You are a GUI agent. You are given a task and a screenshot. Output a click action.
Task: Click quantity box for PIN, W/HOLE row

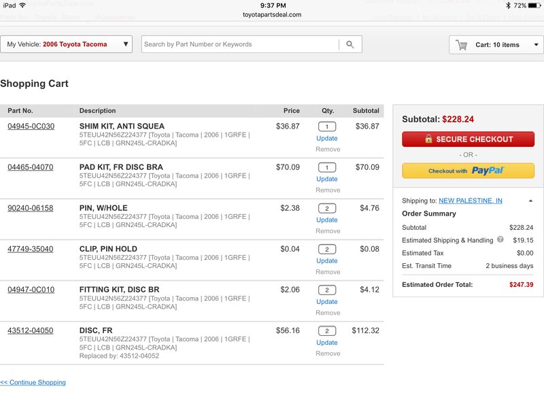pyautogui.click(x=327, y=209)
